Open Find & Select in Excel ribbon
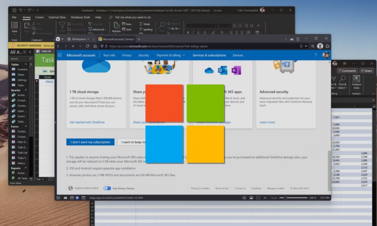The width and height of the screenshot is (377, 226). [x=342, y=82]
